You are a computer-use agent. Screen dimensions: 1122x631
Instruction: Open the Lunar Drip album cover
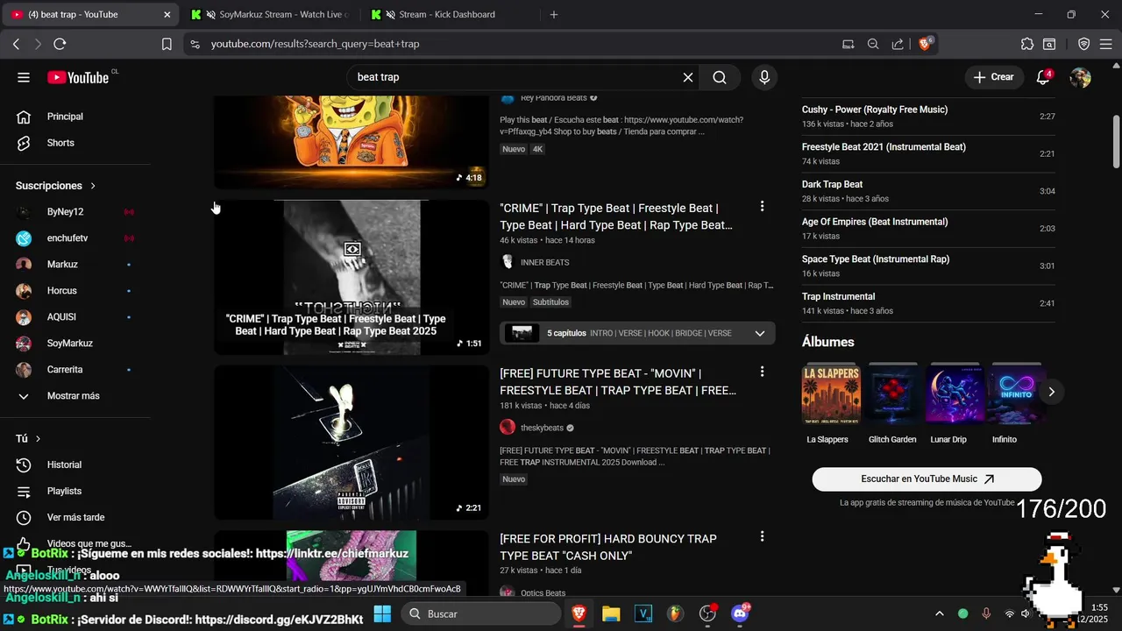click(954, 393)
